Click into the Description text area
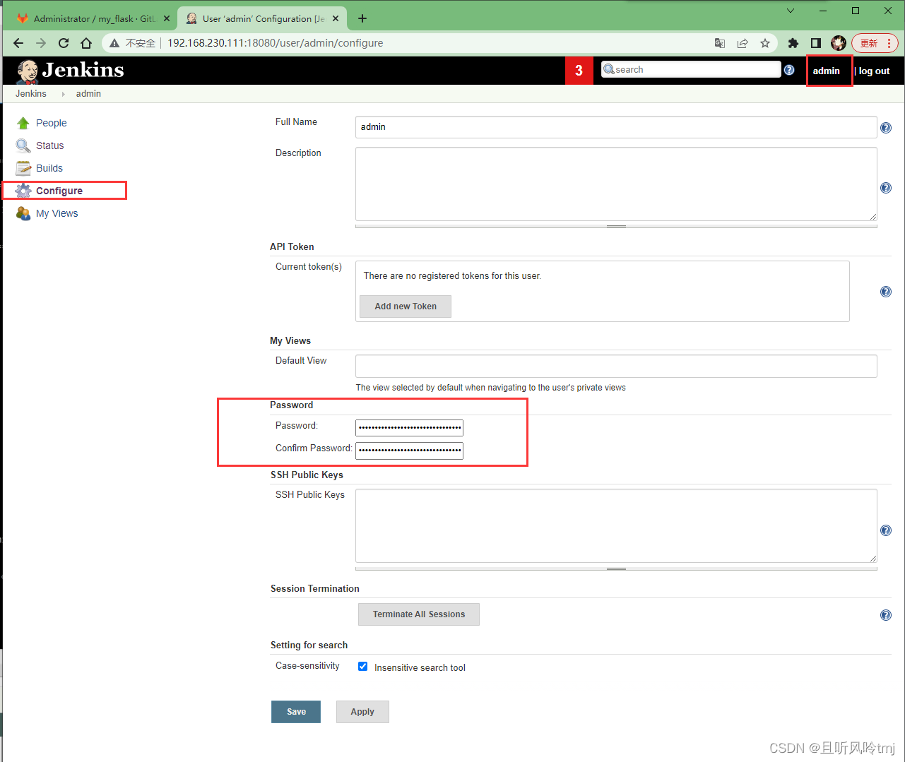 click(x=616, y=184)
